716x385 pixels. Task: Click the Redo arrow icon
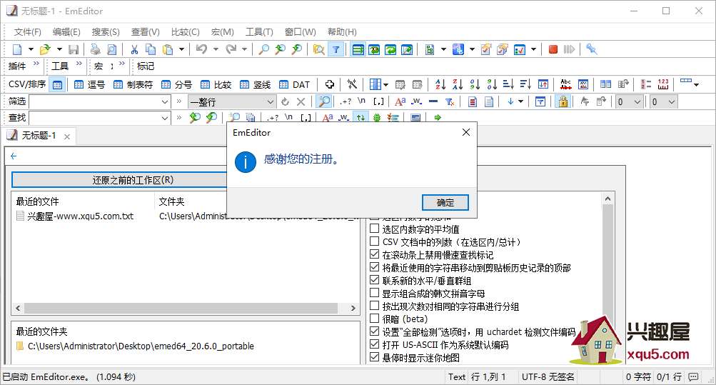[231, 49]
